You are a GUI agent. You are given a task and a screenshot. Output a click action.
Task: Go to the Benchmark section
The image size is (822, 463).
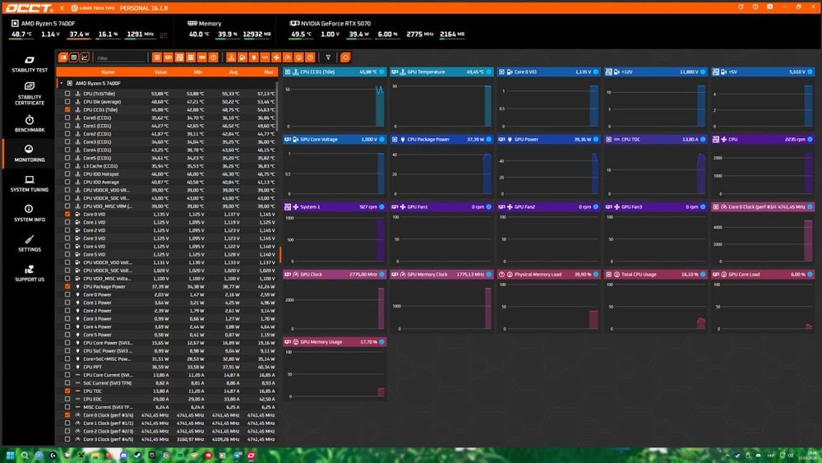click(30, 123)
